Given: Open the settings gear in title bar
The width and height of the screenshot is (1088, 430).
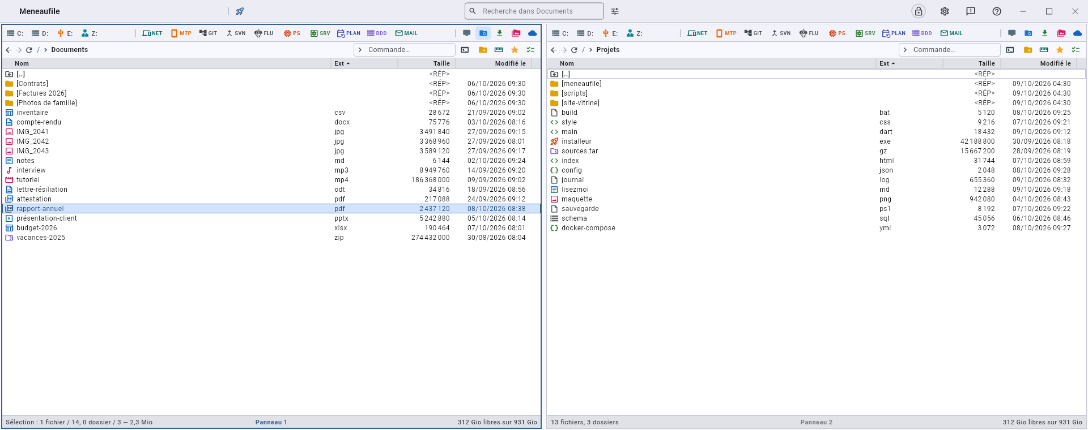Looking at the screenshot, I should click(945, 11).
